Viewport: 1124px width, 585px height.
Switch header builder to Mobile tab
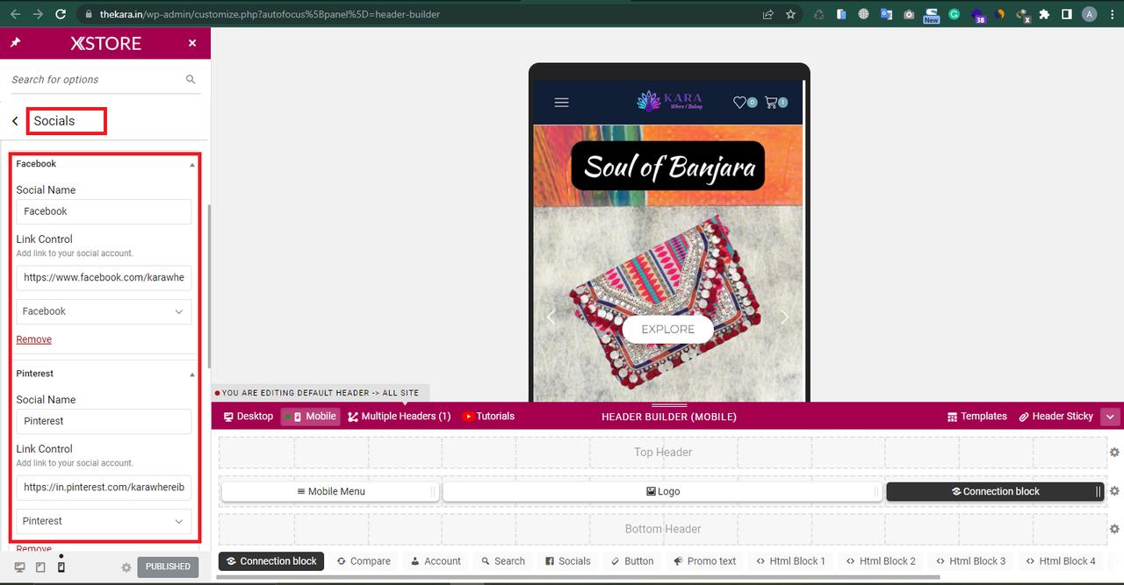[x=311, y=416]
